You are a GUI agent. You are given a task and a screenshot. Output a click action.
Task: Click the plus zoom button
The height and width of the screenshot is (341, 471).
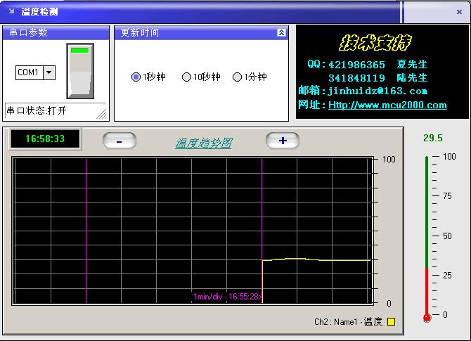tap(283, 141)
